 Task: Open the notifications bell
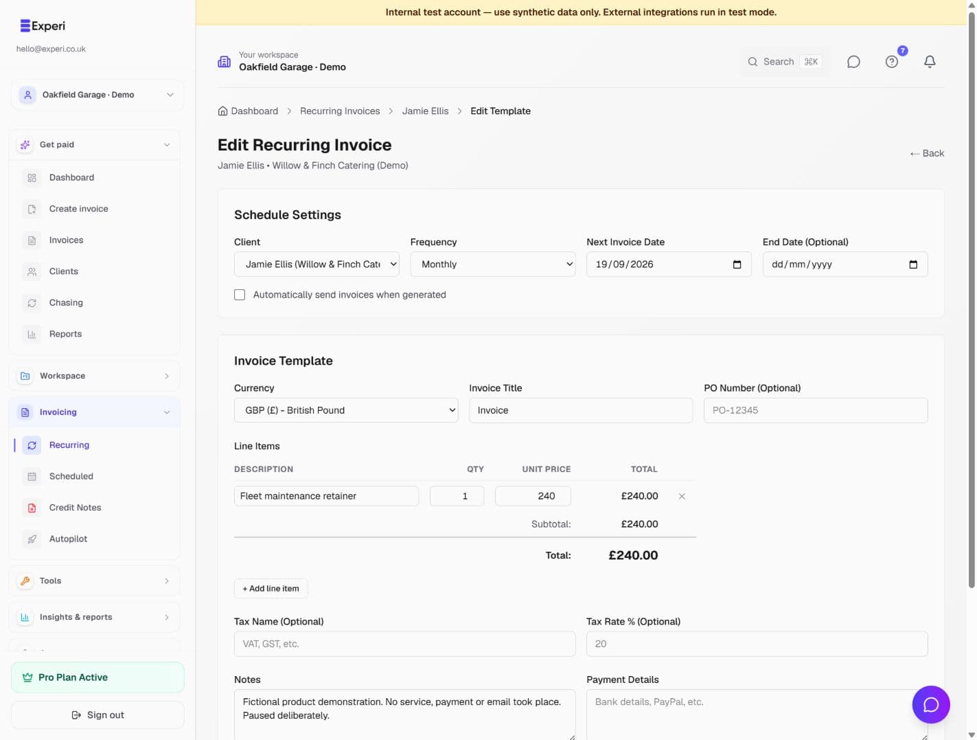click(x=930, y=62)
